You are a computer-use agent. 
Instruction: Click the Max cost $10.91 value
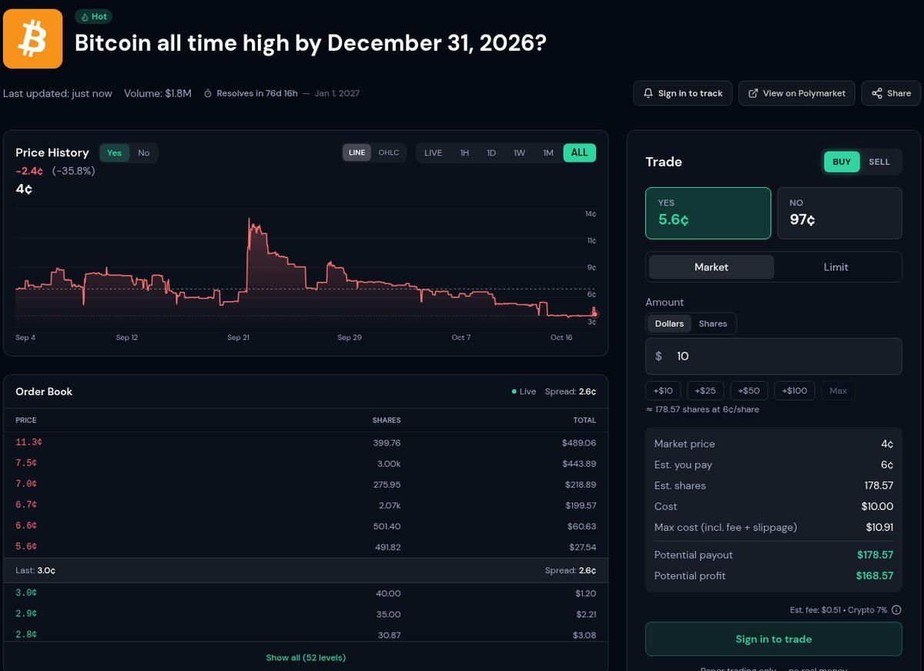pyautogui.click(x=879, y=527)
